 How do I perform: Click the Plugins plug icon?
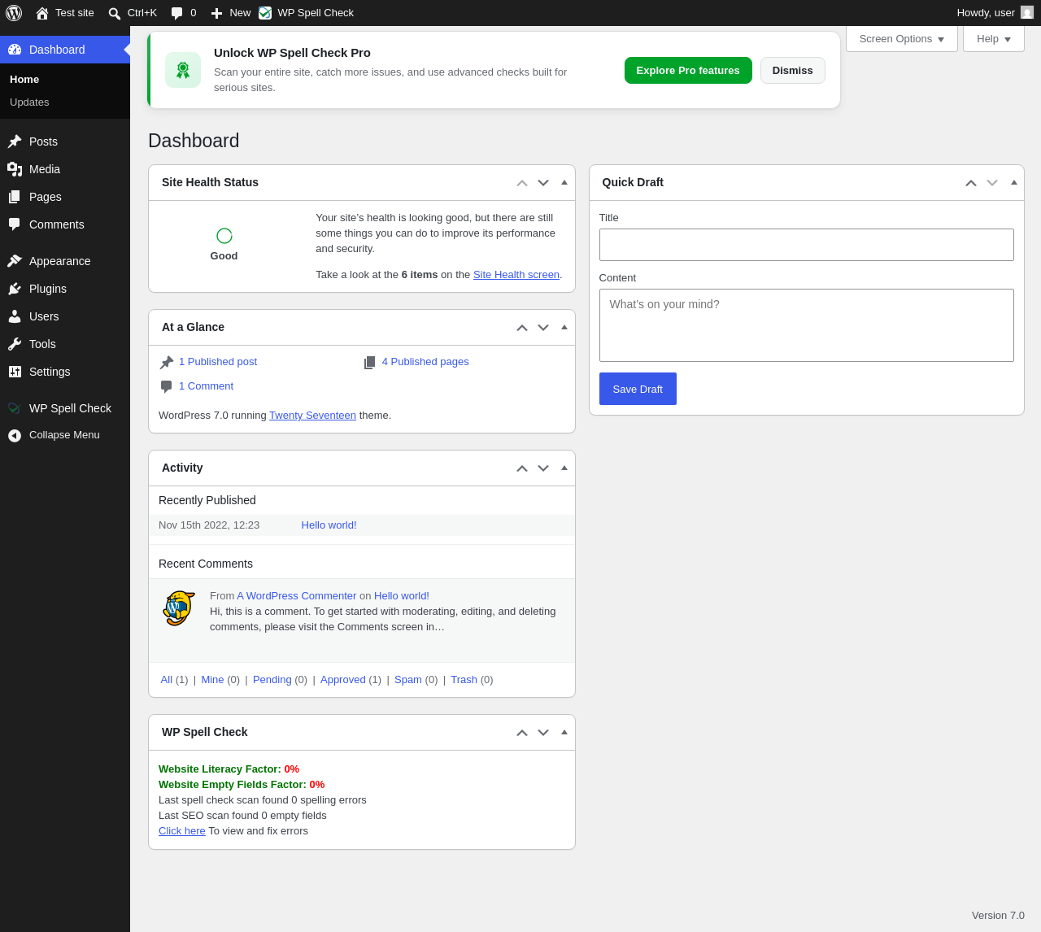point(15,289)
